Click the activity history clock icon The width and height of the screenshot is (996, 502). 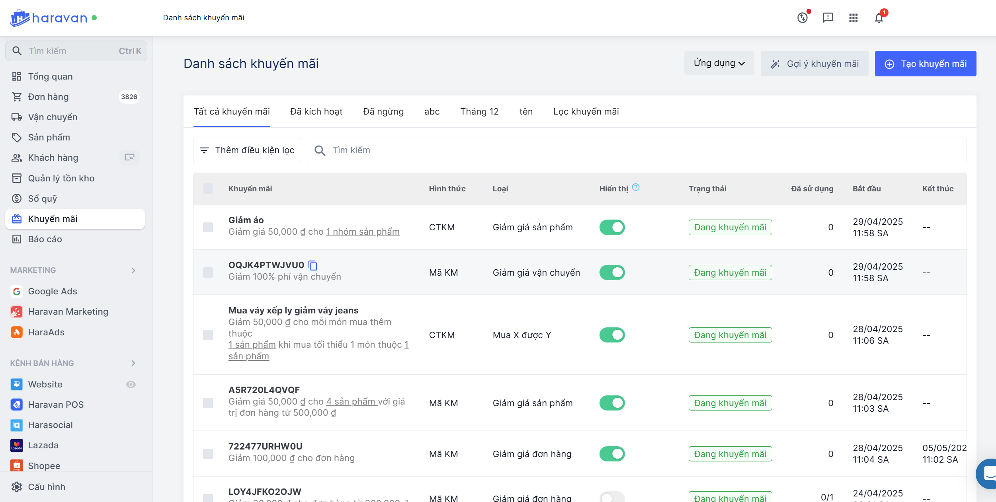[x=803, y=18]
